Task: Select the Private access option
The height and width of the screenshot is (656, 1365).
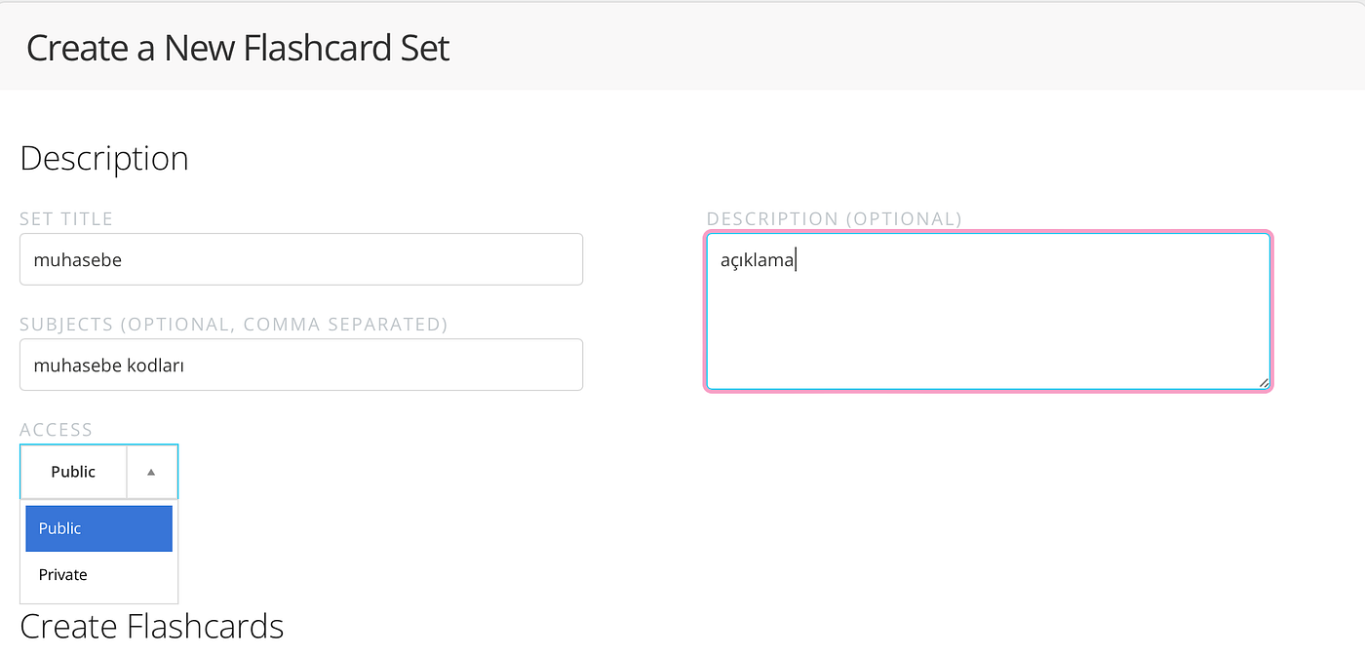Action: point(98,575)
